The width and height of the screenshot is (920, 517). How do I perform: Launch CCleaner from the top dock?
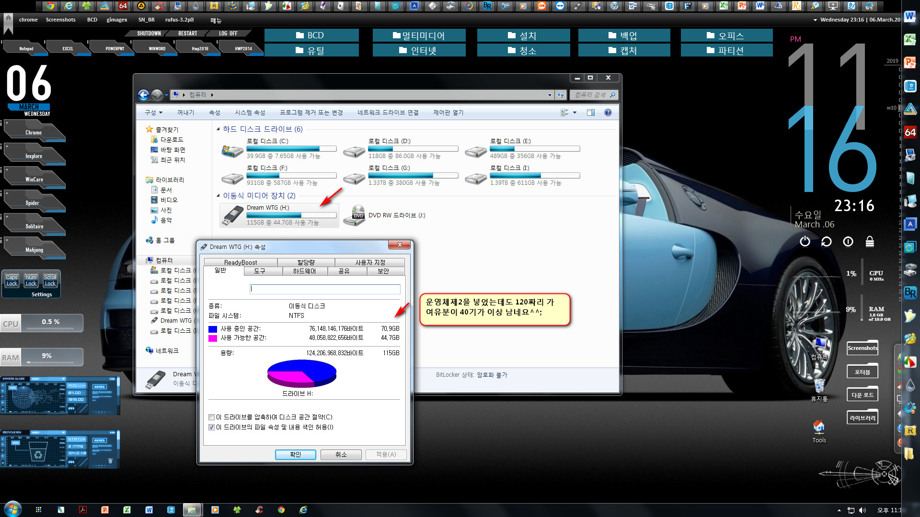(x=160, y=6)
